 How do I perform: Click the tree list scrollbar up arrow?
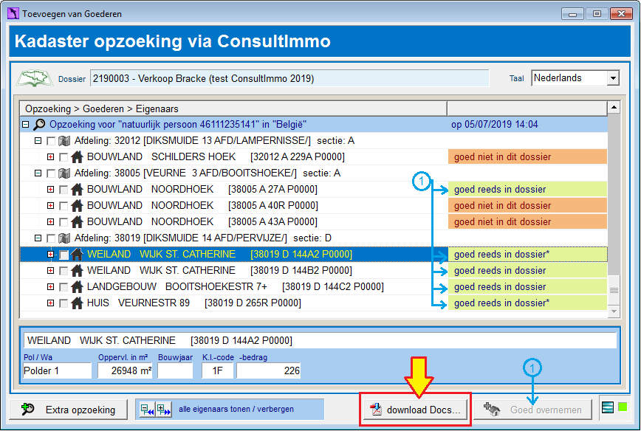point(614,108)
